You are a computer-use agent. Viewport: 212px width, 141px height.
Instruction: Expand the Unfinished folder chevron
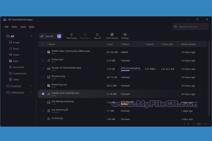[x=32, y=93]
